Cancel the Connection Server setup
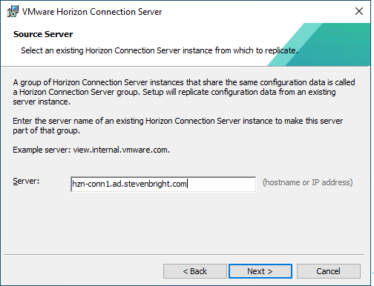Viewport: 374px width, 286px height. click(329, 271)
